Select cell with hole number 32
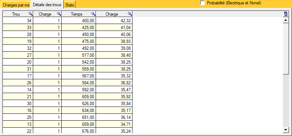Viewport: 292px width, 136px height. click(18, 48)
